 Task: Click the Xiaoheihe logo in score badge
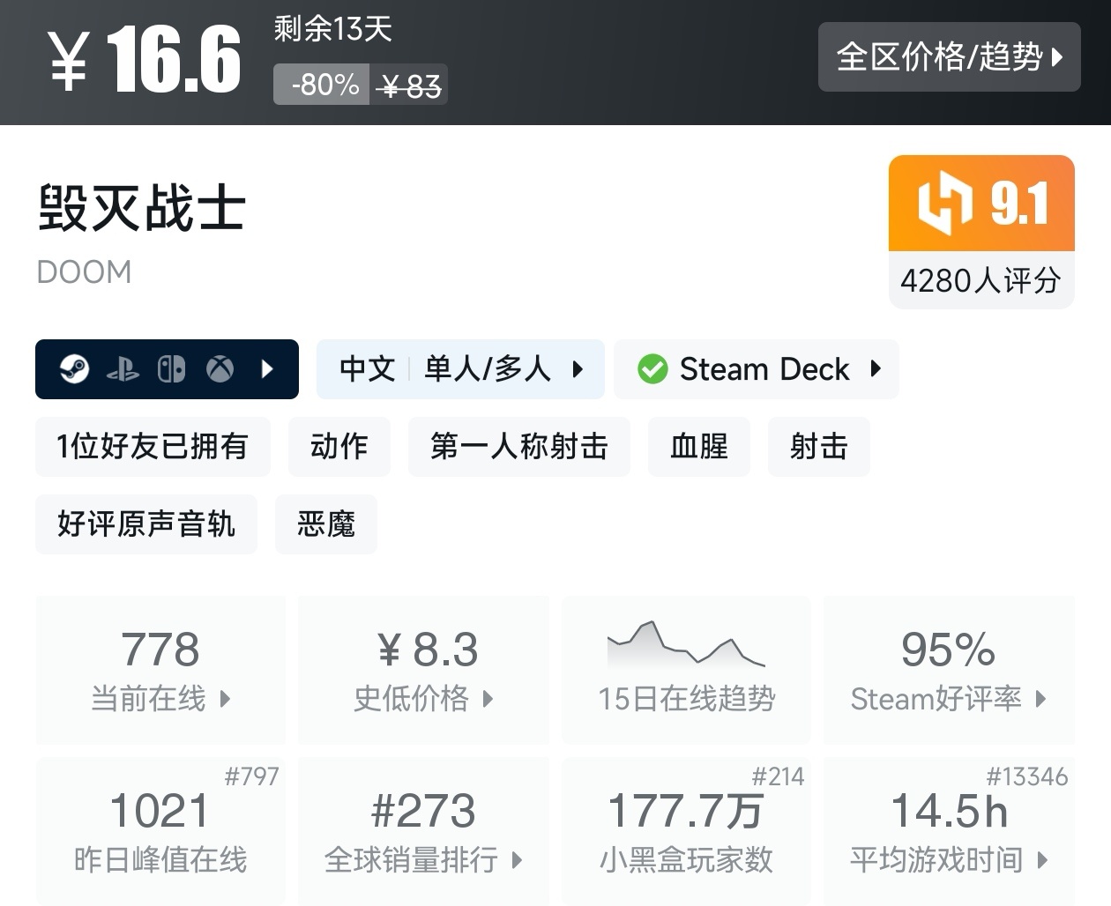coord(944,203)
